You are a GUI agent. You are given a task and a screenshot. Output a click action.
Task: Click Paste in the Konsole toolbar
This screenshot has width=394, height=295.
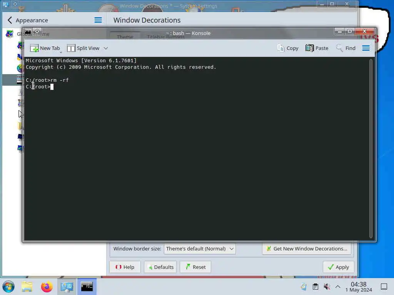tap(317, 48)
